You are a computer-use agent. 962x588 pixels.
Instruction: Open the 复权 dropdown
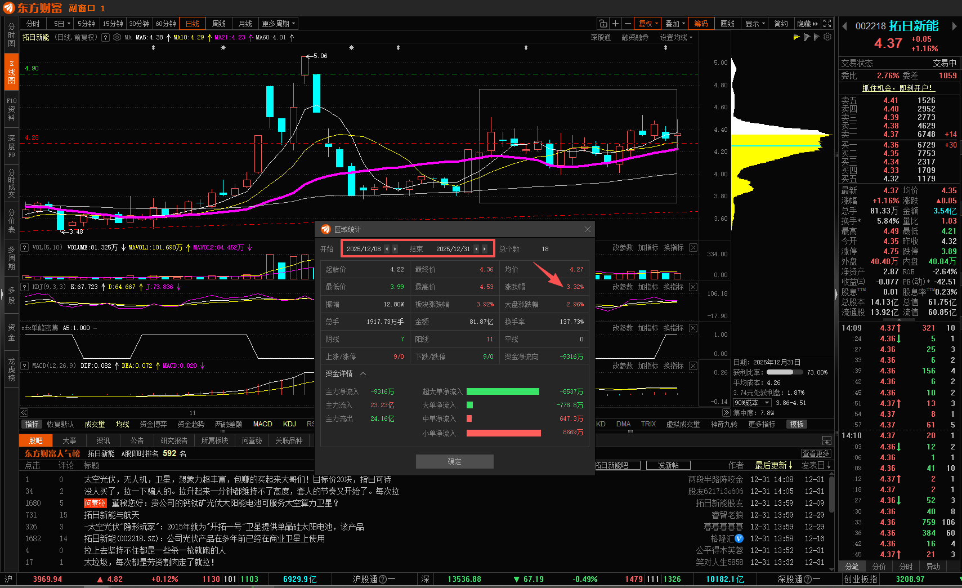tap(648, 24)
